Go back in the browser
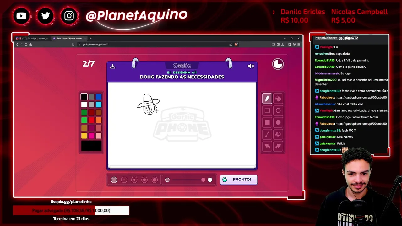 coord(17,44)
